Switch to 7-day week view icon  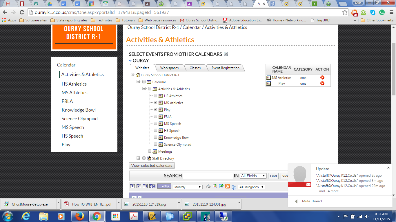point(139,186)
